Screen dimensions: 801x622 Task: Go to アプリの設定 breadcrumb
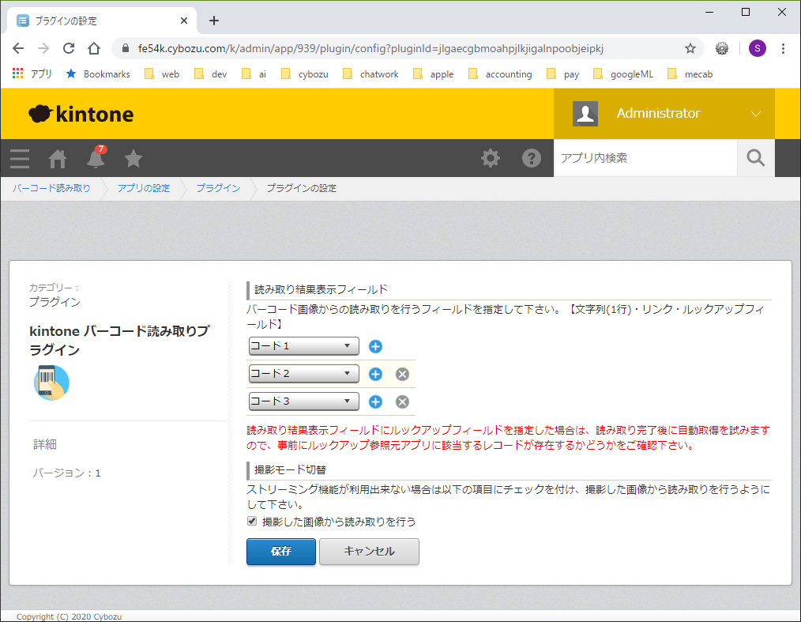[x=144, y=188]
